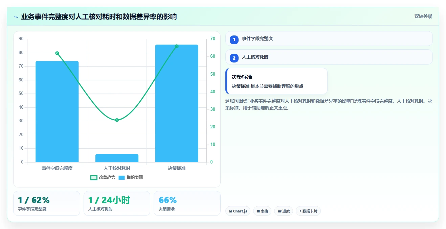Toggle the 当前表现 legend entry
The image size is (446, 229).
click(x=131, y=177)
